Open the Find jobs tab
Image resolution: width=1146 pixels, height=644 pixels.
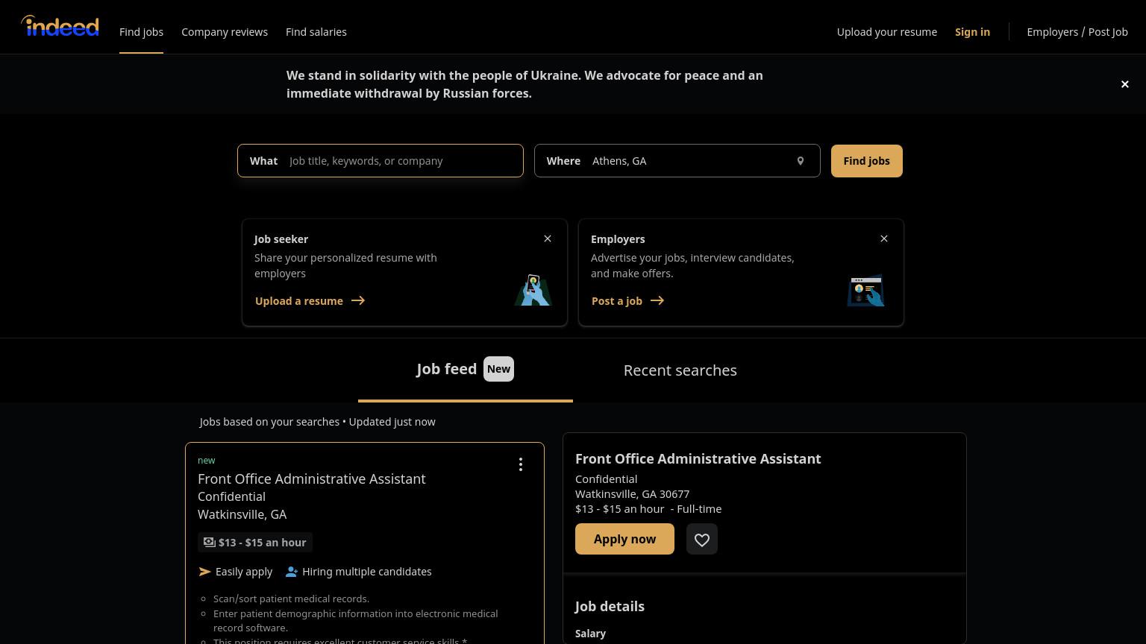coord(141,32)
